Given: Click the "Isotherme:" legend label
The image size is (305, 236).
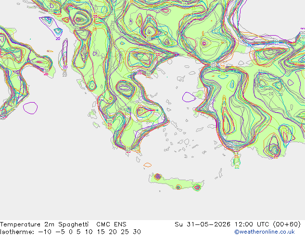Looking at the screenshot, I should (17, 232).
